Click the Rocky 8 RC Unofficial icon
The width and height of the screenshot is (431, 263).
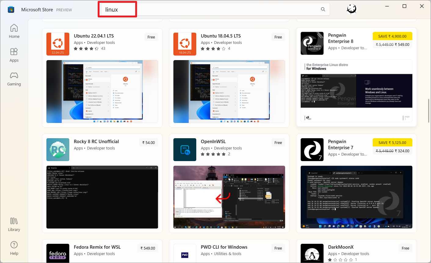(58, 150)
